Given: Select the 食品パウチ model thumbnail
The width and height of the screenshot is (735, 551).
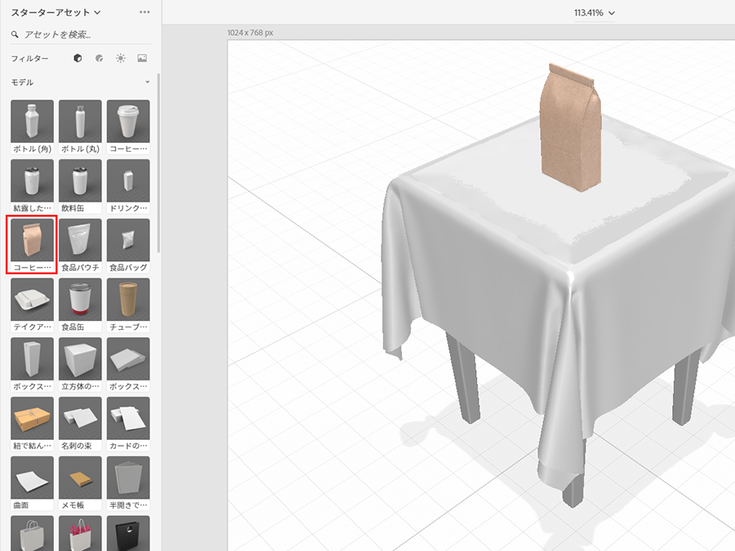Looking at the screenshot, I should [x=80, y=240].
